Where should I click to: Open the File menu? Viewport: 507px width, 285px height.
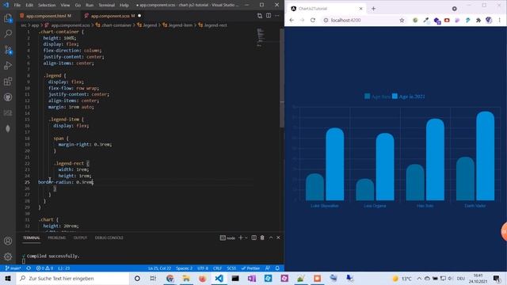tap(17, 6)
